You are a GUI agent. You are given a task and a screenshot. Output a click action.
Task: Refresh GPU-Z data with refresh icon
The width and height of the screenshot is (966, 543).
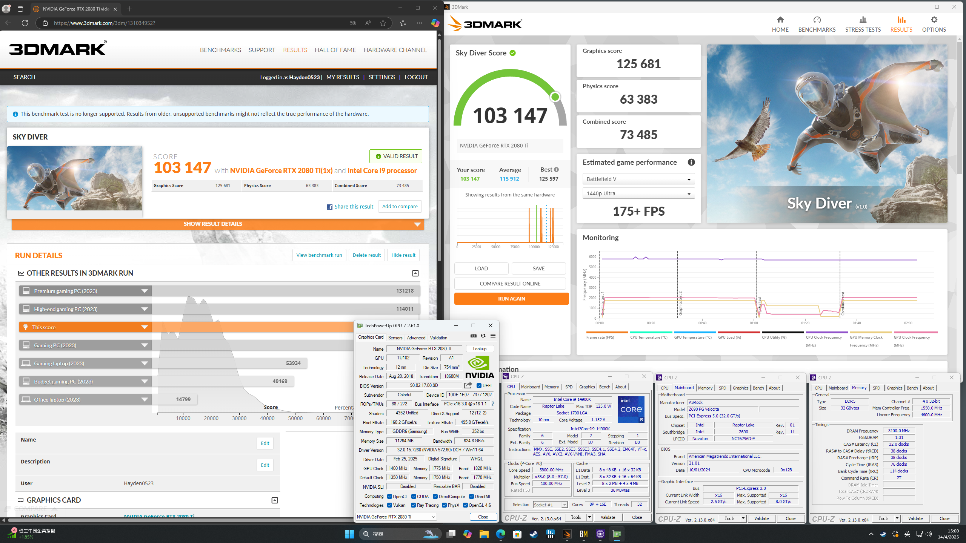(483, 336)
